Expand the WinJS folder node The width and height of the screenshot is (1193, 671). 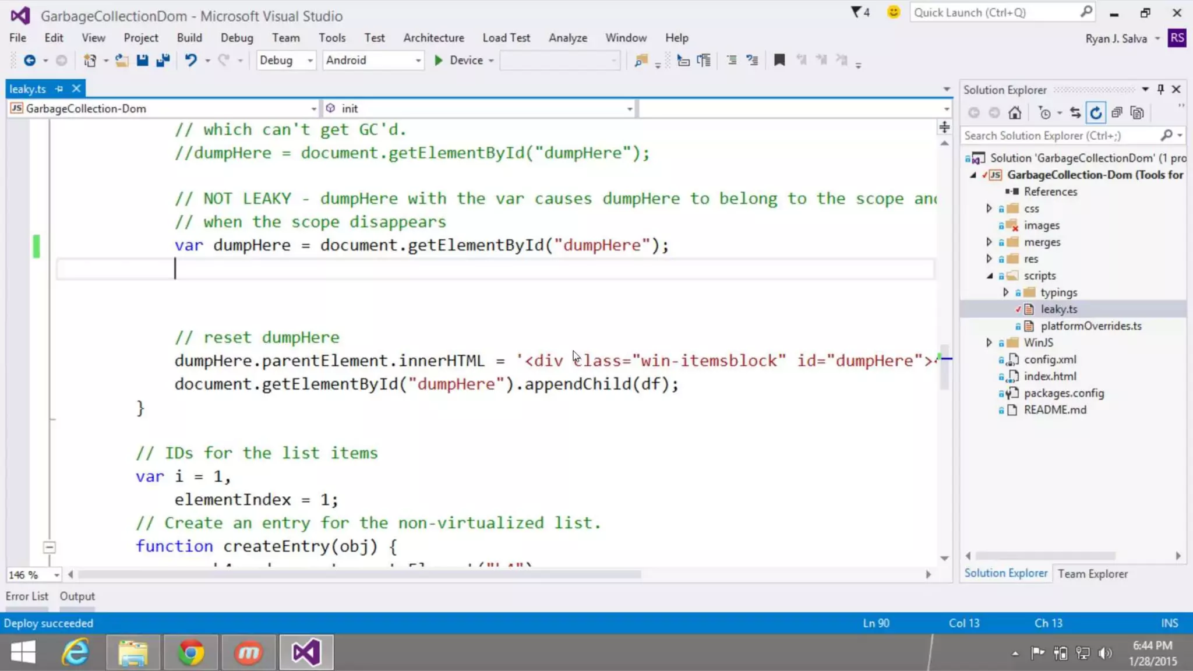pos(989,342)
